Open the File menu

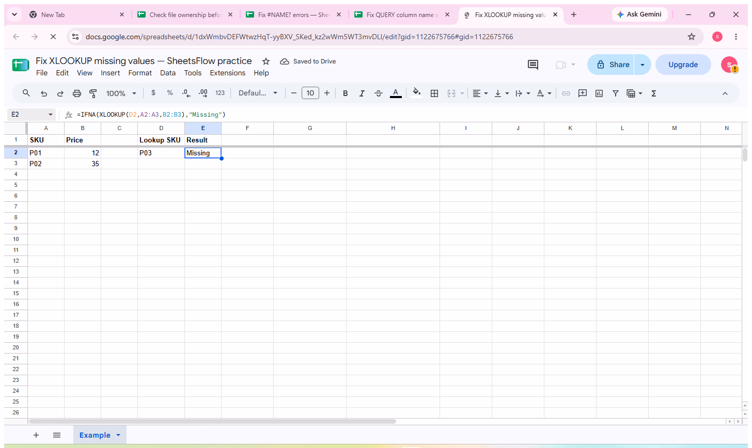pyautogui.click(x=42, y=73)
